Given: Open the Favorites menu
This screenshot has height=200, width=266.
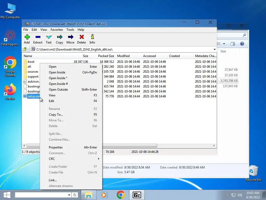Looking at the screenshot, I should pos(57,30).
